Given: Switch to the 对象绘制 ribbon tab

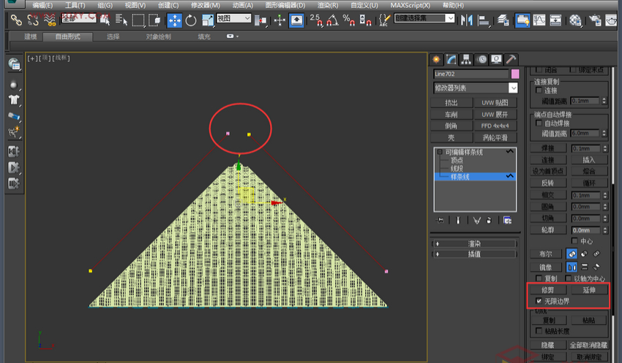Looking at the screenshot, I should coord(158,37).
